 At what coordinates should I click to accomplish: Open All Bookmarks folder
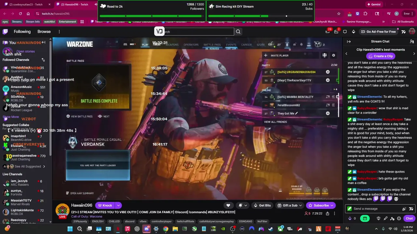pos(403,22)
